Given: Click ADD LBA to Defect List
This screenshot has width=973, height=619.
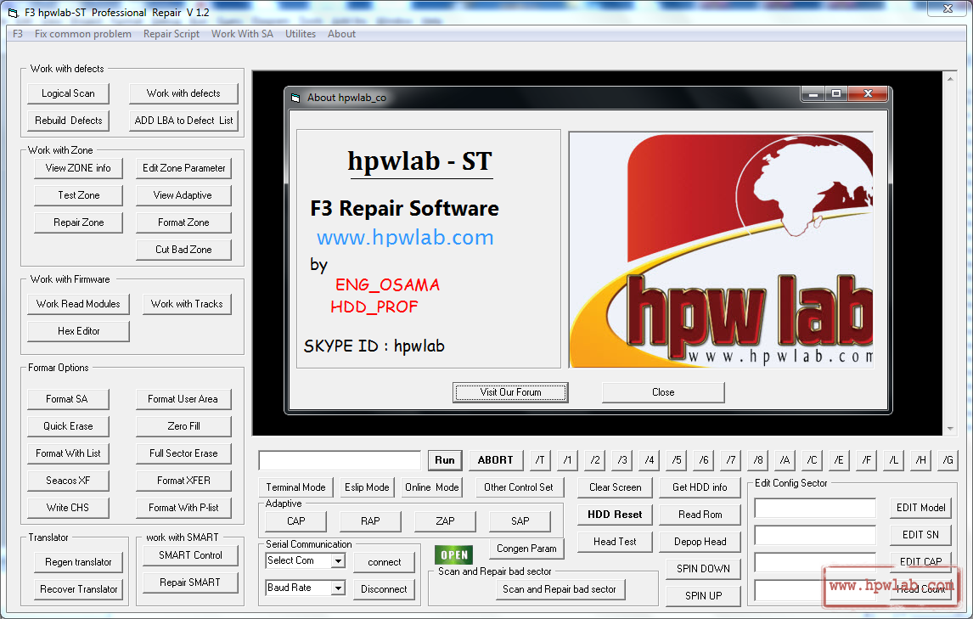Looking at the screenshot, I should [x=183, y=121].
